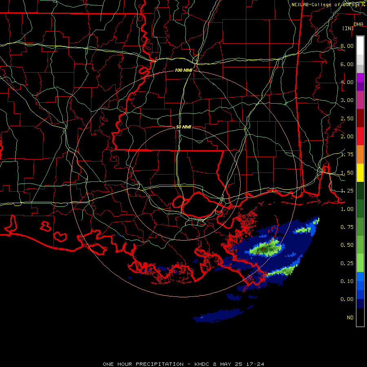Viewport: 367px width, 367px height.
Task: Click the 4.00 legend value
Action: pyautogui.click(x=347, y=82)
